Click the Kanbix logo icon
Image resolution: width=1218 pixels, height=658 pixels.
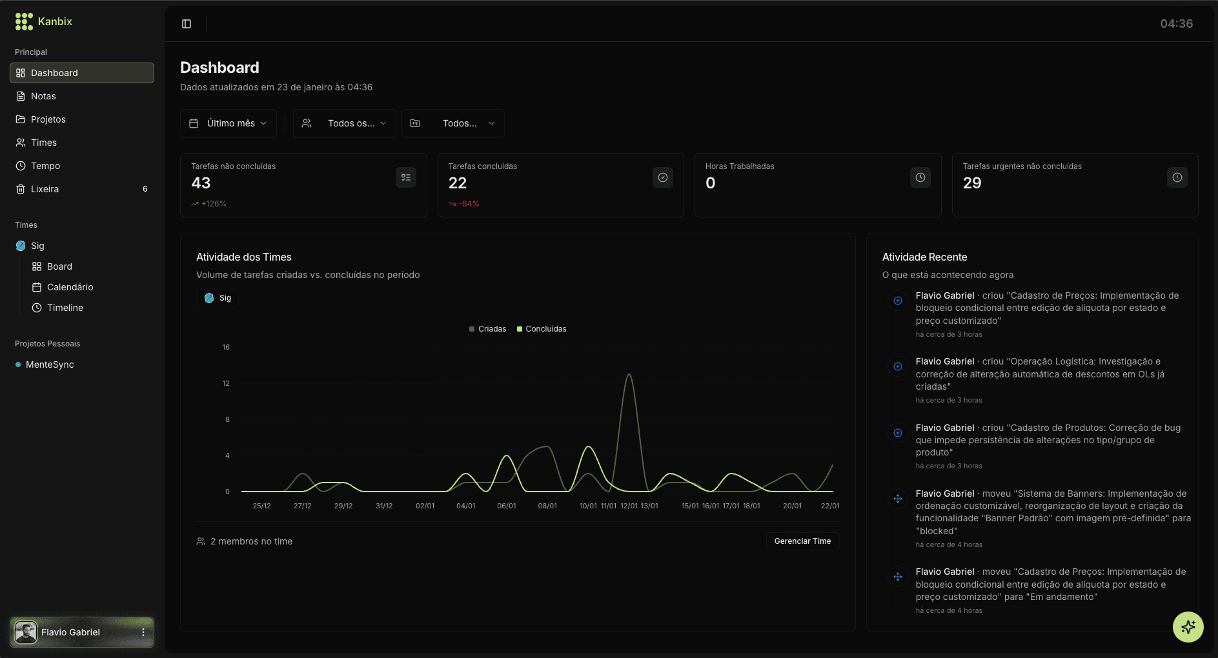click(24, 22)
